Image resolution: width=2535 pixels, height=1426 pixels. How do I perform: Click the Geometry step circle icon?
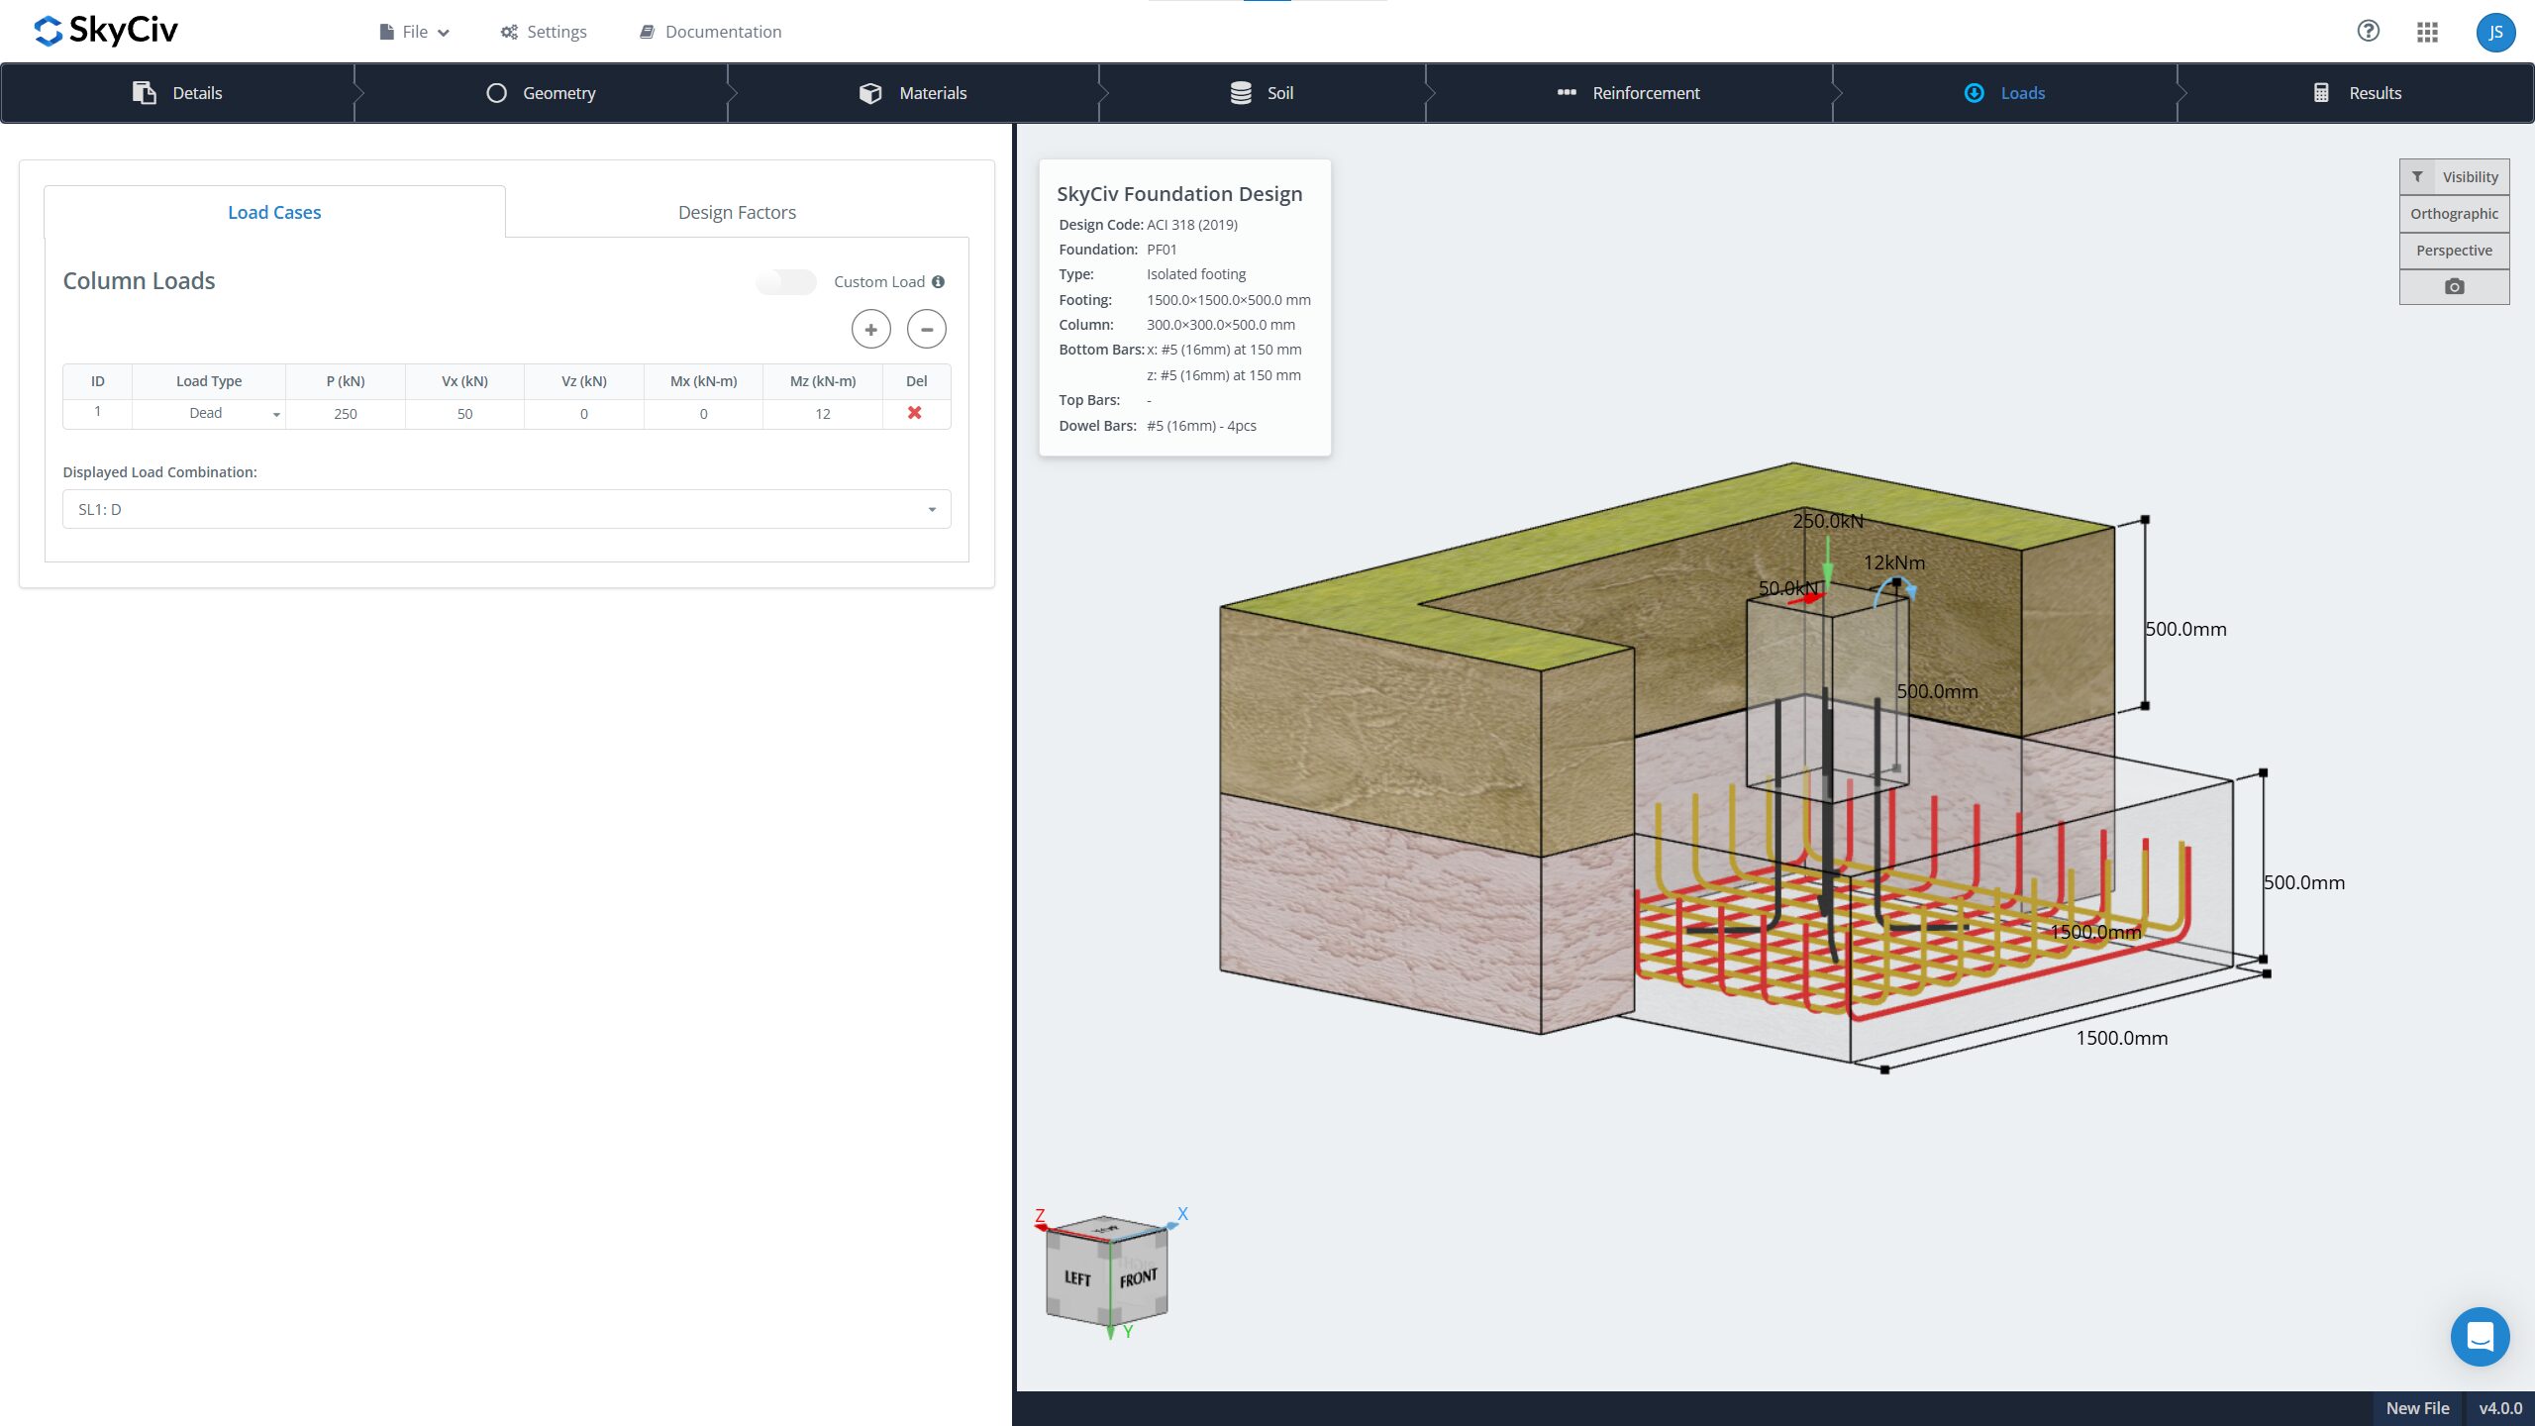click(x=497, y=93)
